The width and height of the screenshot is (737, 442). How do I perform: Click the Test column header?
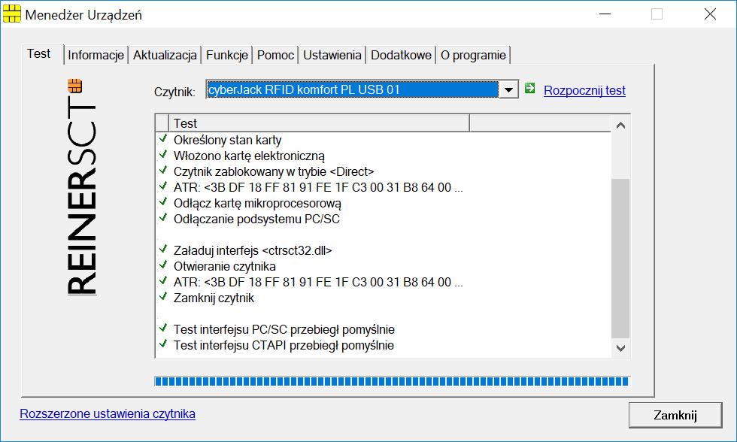click(x=319, y=123)
